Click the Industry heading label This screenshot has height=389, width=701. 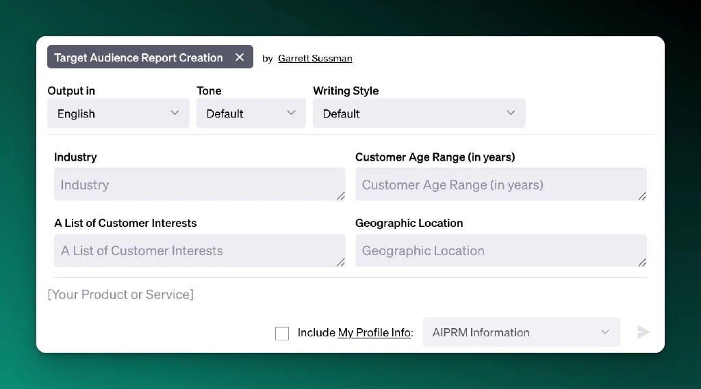click(75, 157)
